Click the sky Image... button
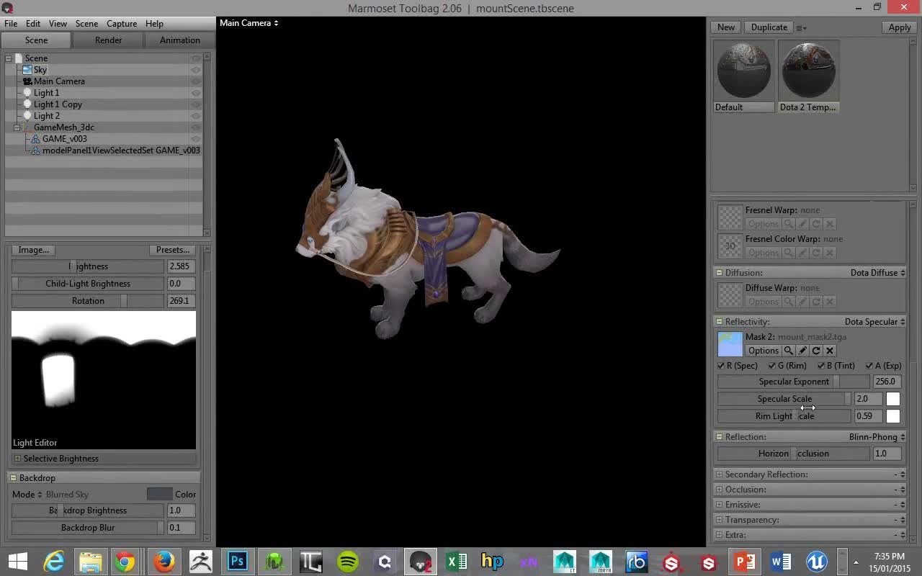This screenshot has width=922, height=576. pyautogui.click(x=33, y=250)
